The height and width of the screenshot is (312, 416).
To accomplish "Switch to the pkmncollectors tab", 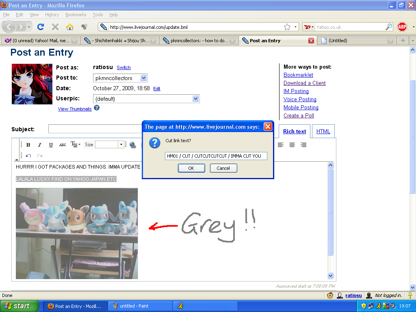I will click(x=199, y=41).
